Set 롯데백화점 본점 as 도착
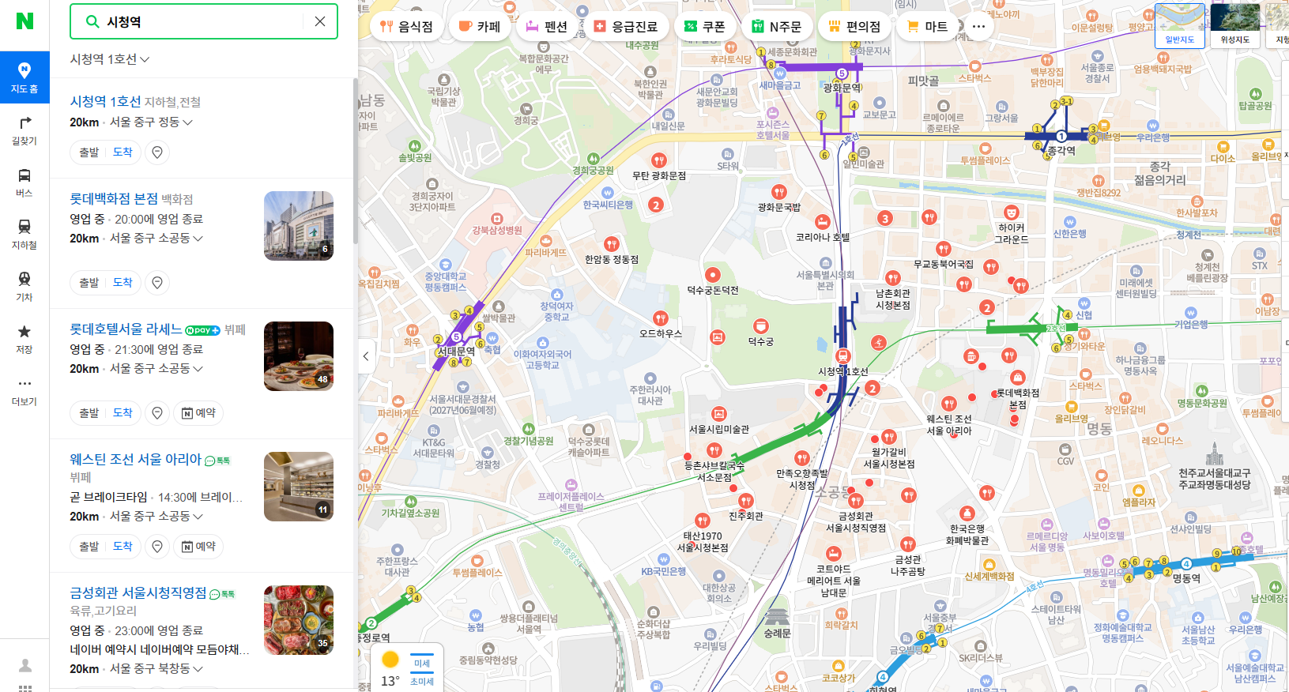The image size is (1289, 692). [123, 283]
